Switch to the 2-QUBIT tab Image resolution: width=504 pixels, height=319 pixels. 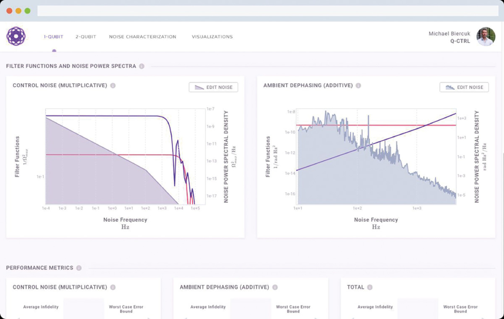tap(86, 37)
